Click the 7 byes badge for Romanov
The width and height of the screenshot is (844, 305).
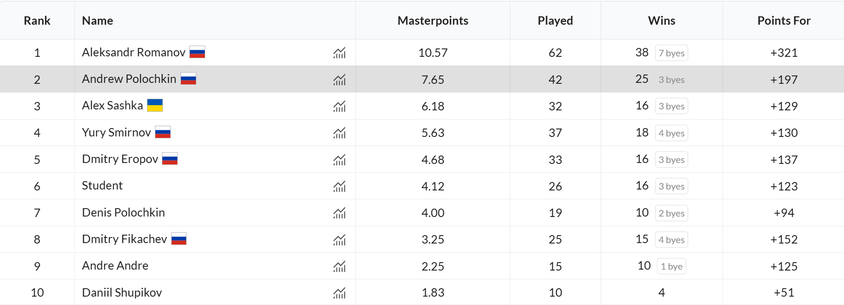pyautogui.click(x=671, y=53)
